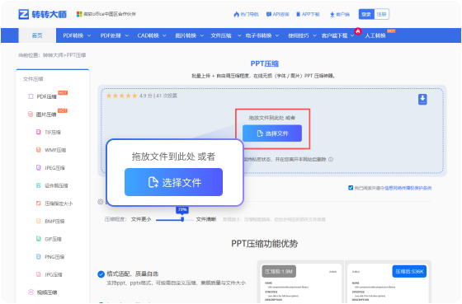Select GIF压缩 in the sidebar
The height and width of the screenshot is (304, 462).
tap(49, 239)
